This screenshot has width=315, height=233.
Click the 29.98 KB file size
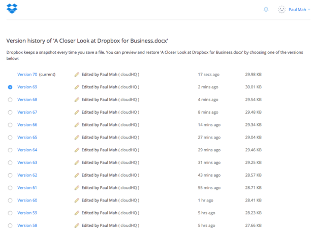[x=254, y=75]
